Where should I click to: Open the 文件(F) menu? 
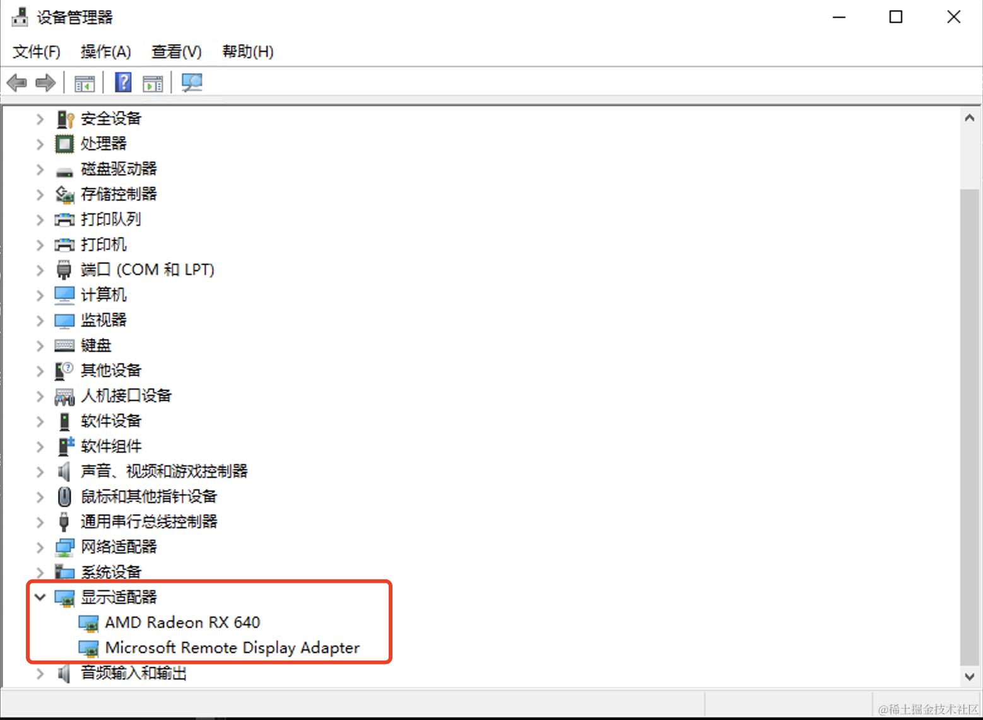(37, 52)
